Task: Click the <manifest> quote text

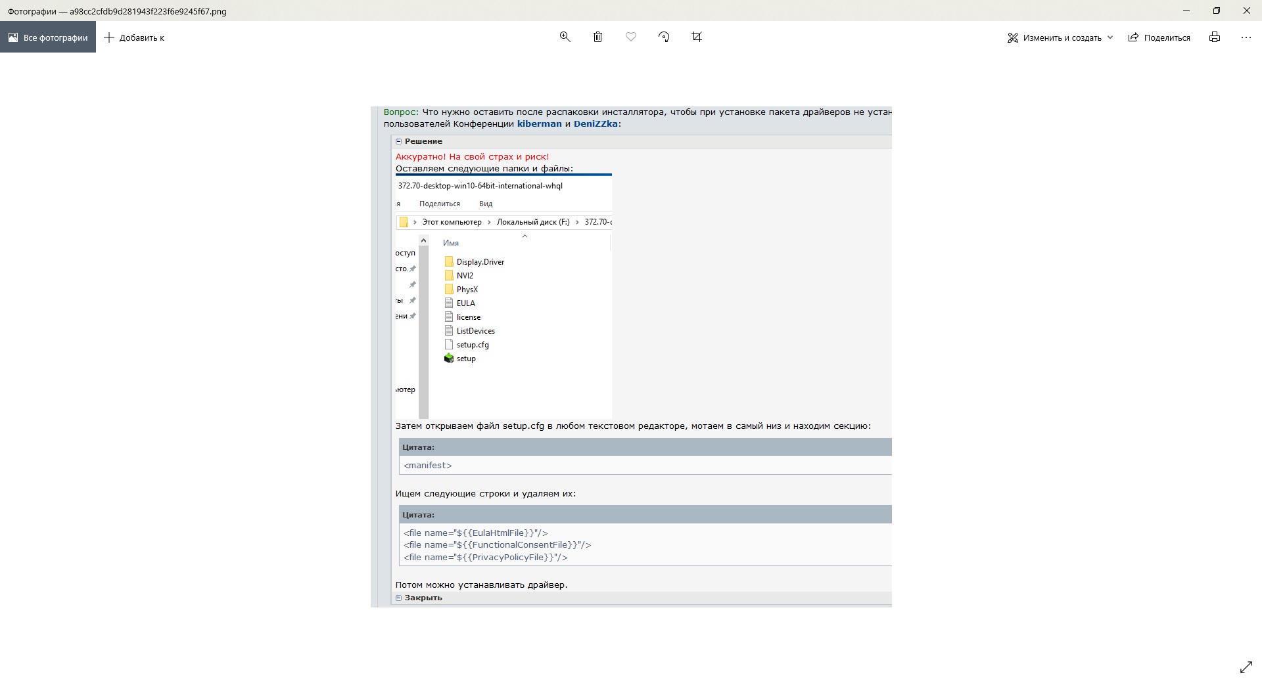Action: pos(428,465)
